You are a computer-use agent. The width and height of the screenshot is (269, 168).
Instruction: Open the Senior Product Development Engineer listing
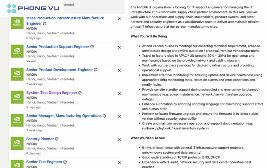[x=60, y=70]
